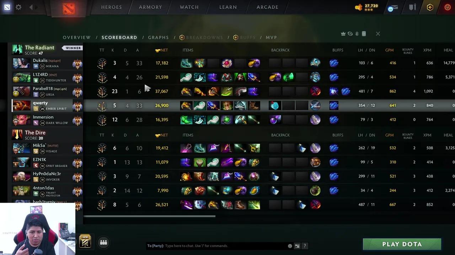Click the red power quit icon

tap(448, 7)
